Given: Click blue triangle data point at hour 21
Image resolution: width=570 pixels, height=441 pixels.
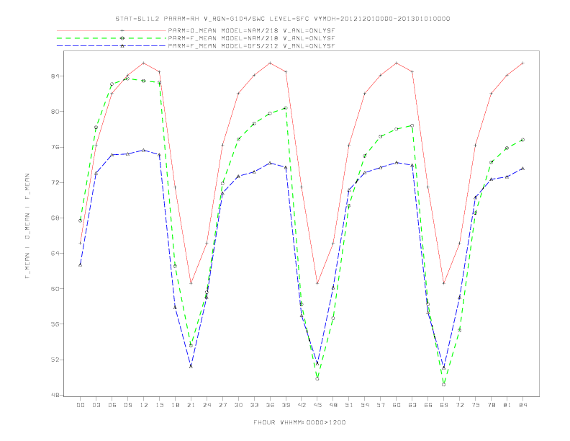Looking at the screenshot, I should pyautogui.click(x=191, y=366).
